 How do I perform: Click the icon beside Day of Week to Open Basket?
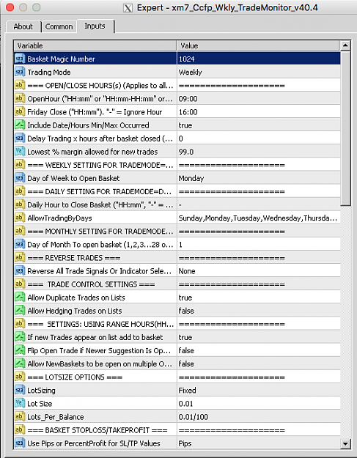coord(20,178)
